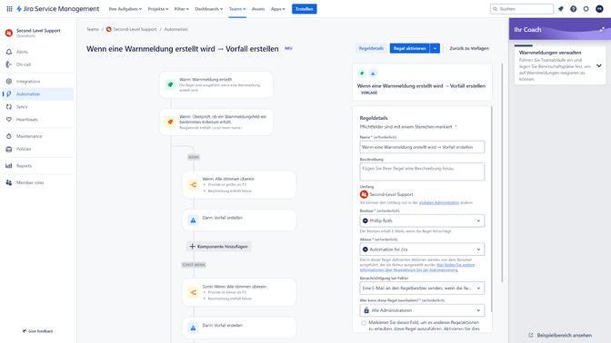The image size is (611, 343).
Task: Open Assets in top navigation
Action: (258, 9)
